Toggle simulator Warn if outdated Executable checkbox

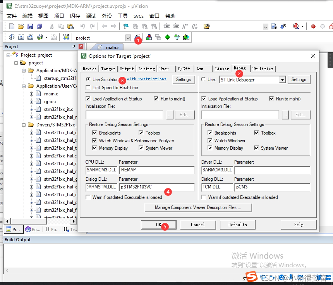pyautogui.click(x=88, y=197)
